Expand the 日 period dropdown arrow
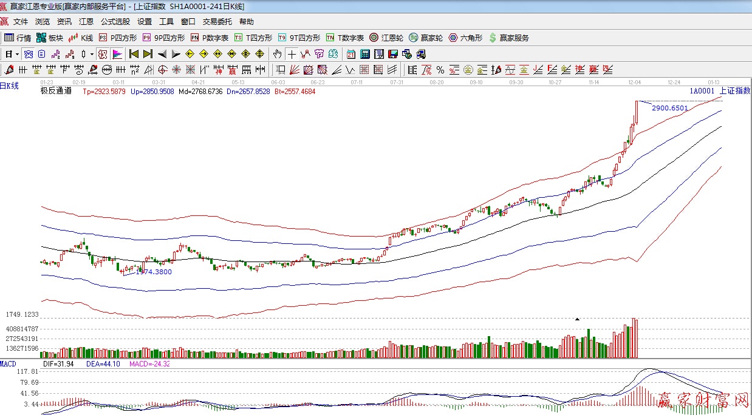 click(17, 54)
